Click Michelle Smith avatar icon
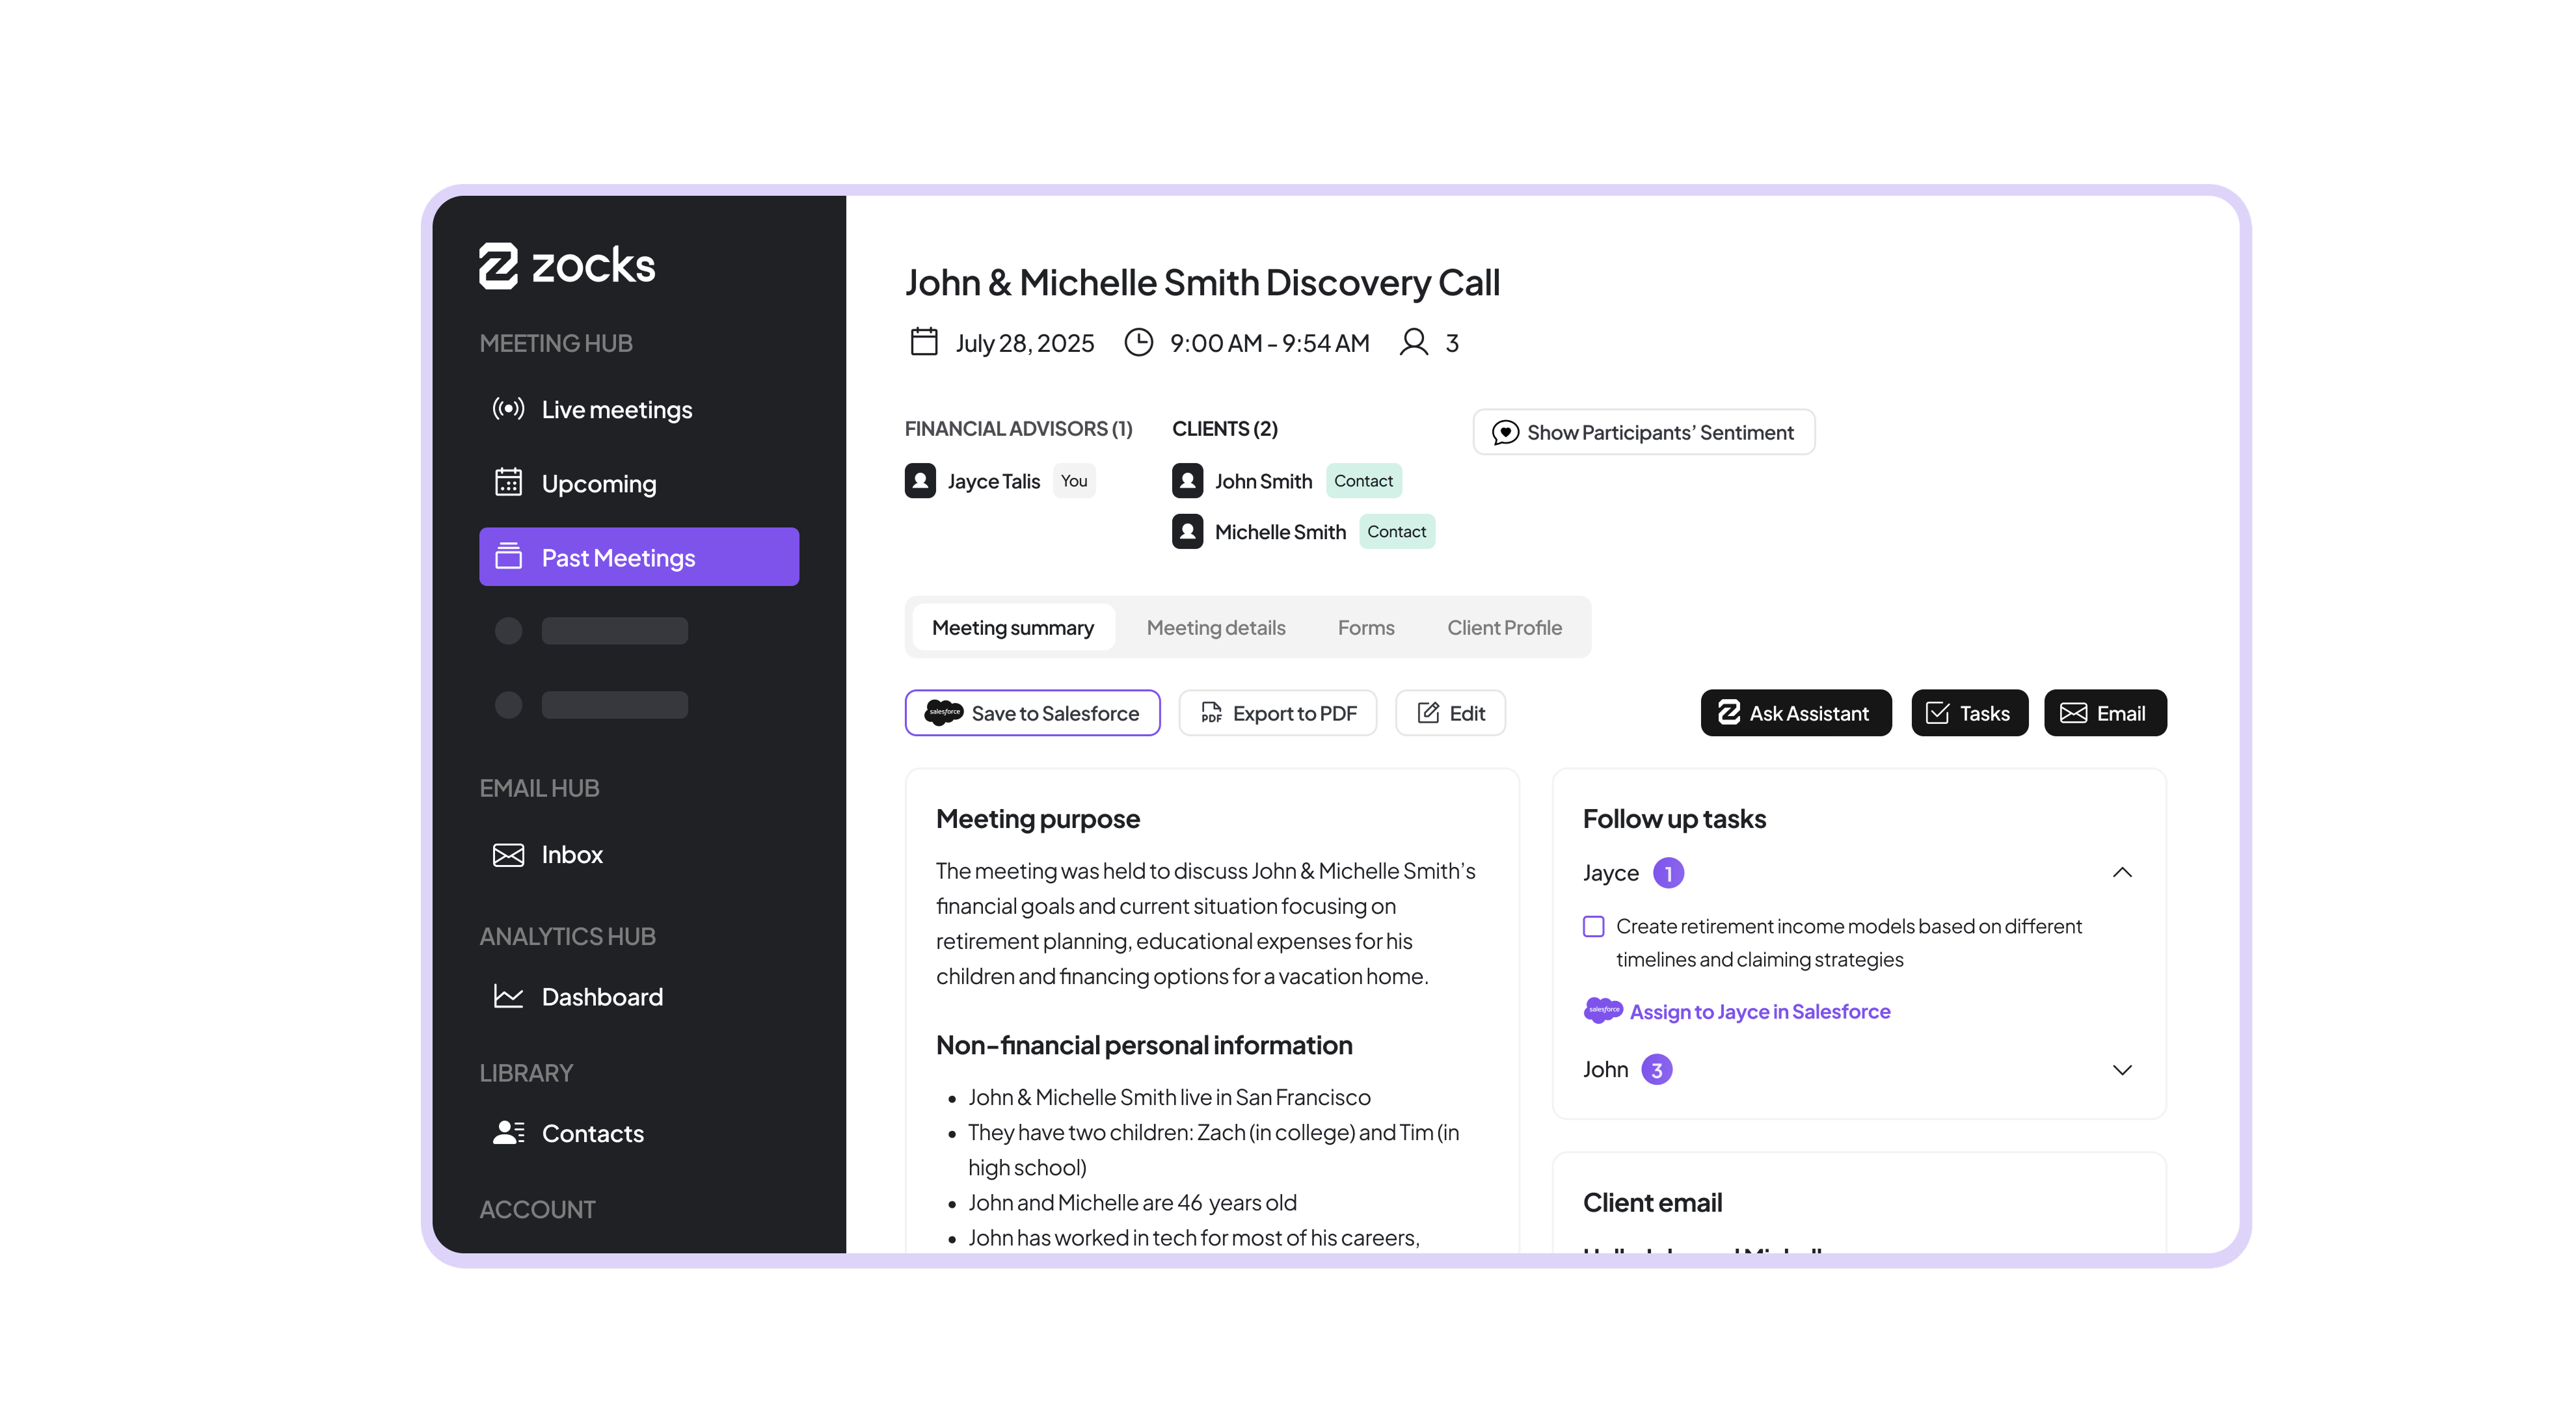Screen dimensions: 2576x1412 pos(1187,532)
